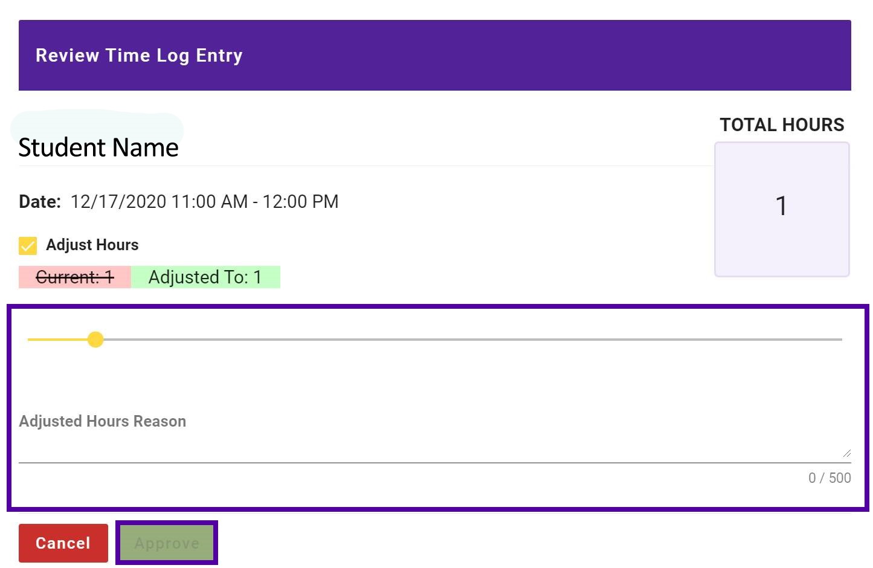
Task: Click the yellow hours slider handle
Action: point(95,340)
